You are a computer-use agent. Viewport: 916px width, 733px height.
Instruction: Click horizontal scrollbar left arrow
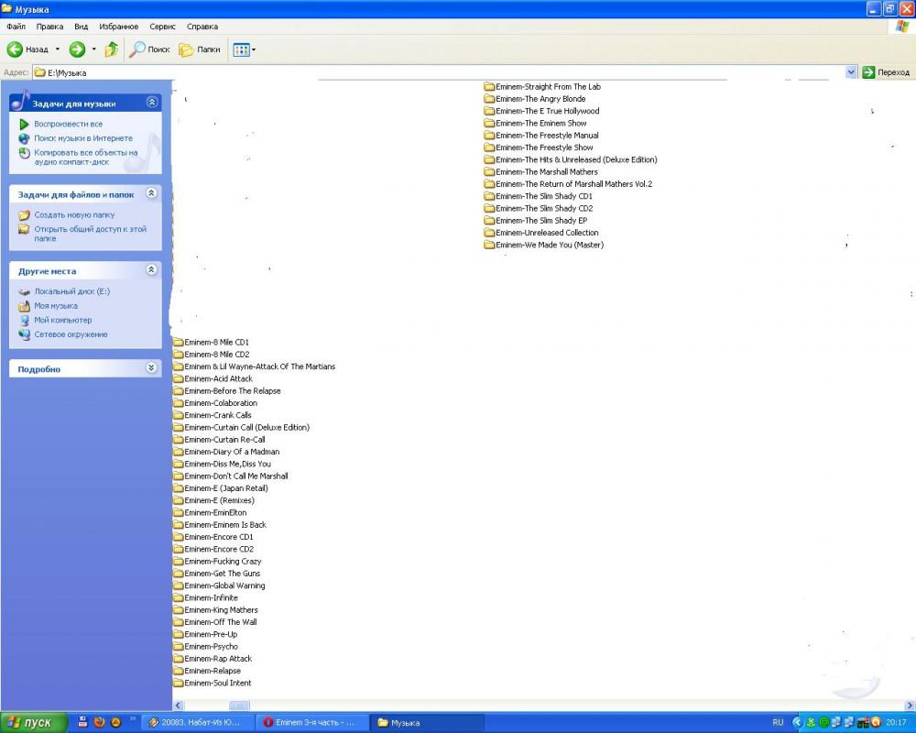(179, 706)
